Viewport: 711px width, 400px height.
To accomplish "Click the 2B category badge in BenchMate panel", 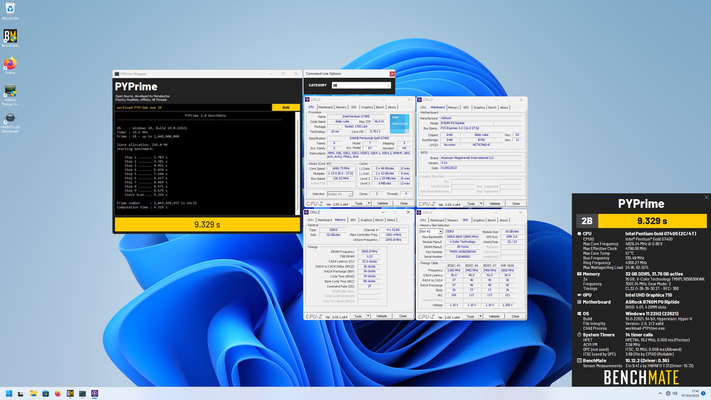I will [587, 221].
